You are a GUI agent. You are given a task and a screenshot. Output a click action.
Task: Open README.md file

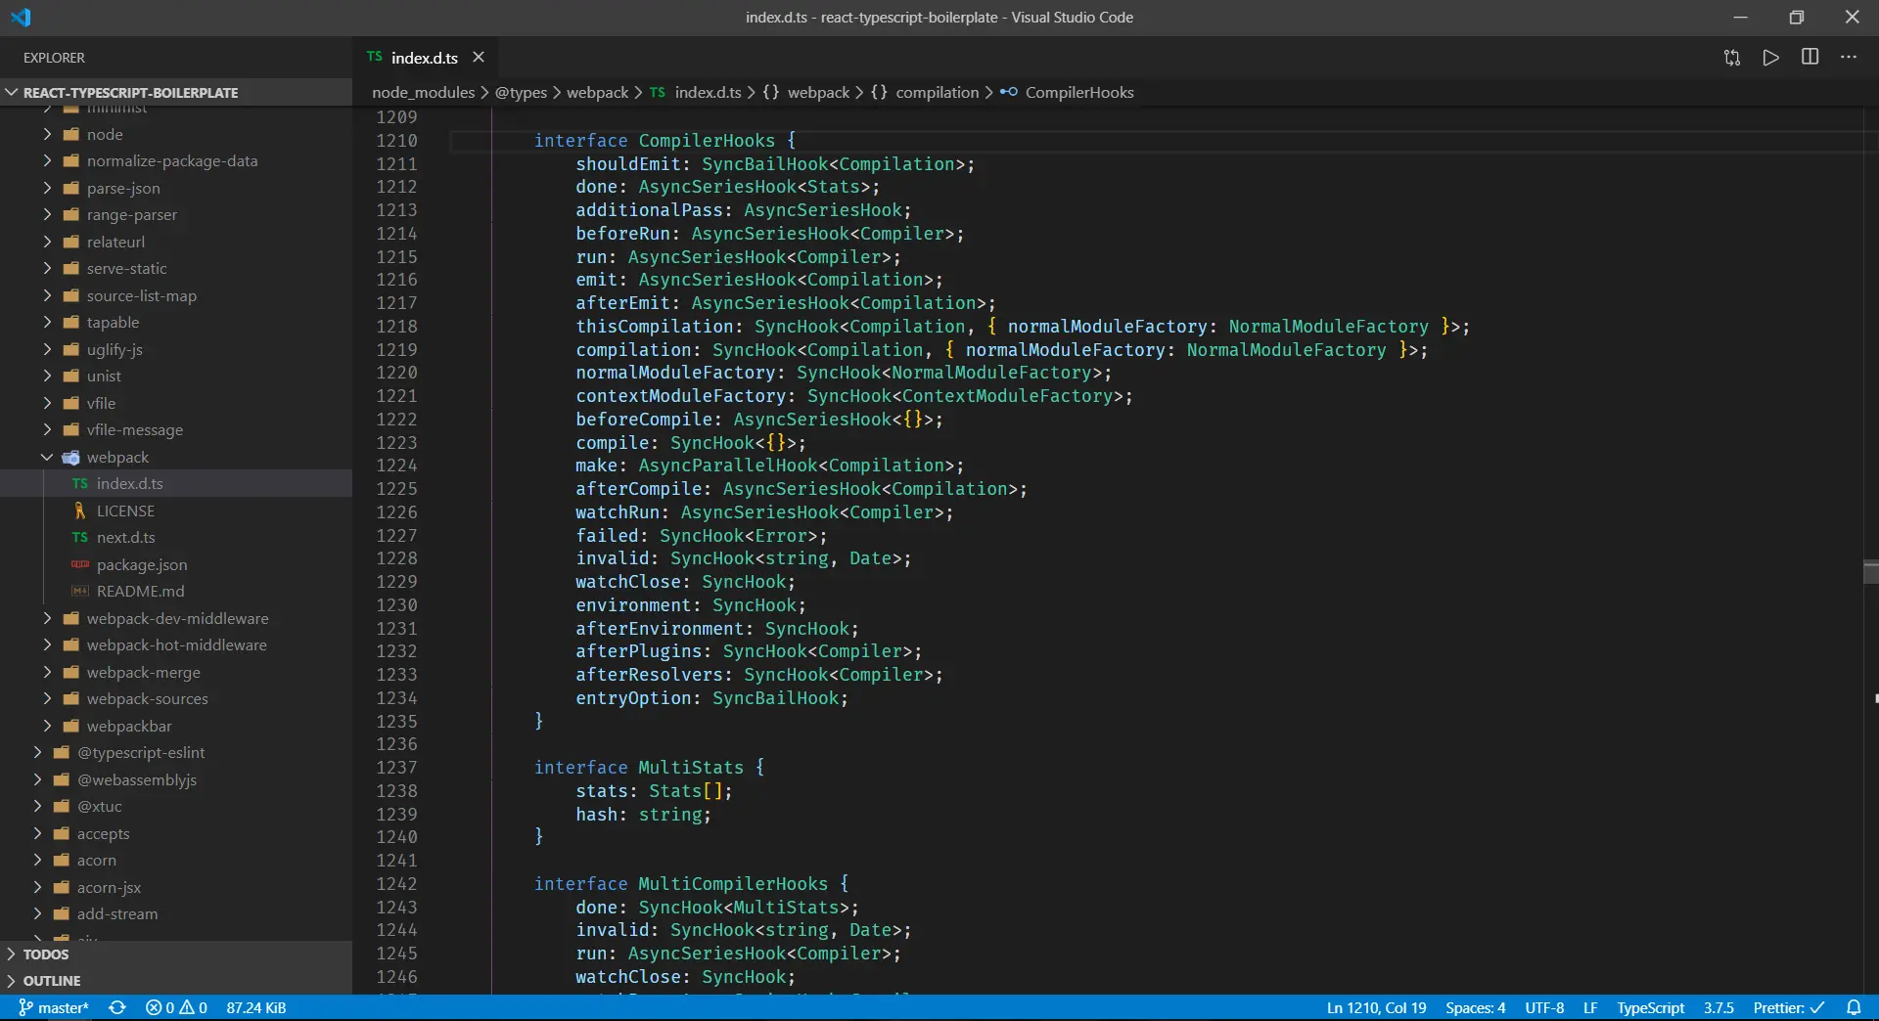[176, 592]
